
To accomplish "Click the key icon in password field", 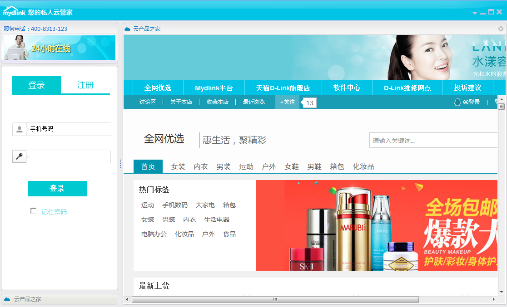I will 20,156.
